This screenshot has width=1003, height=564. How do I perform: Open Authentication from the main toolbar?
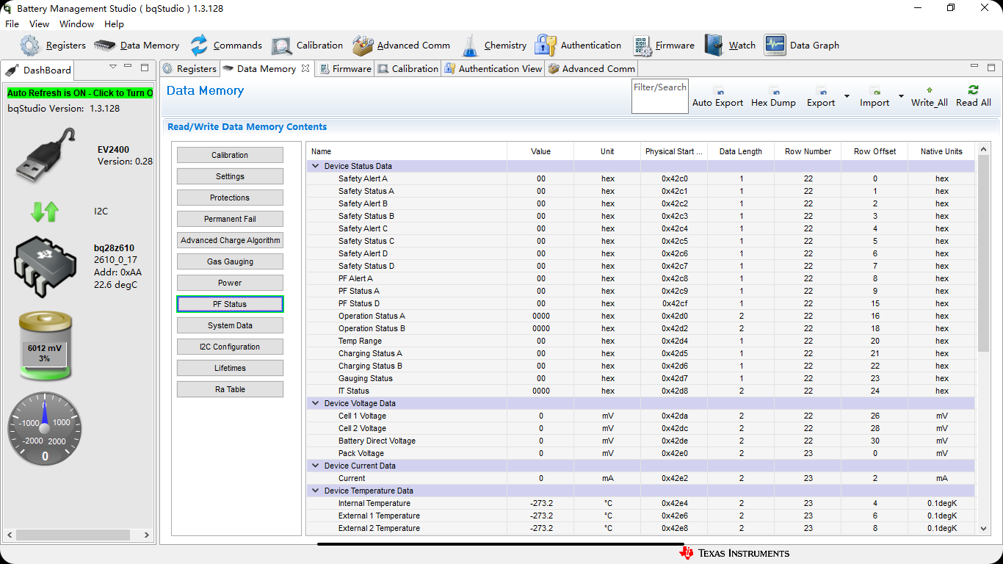(578, 46)
